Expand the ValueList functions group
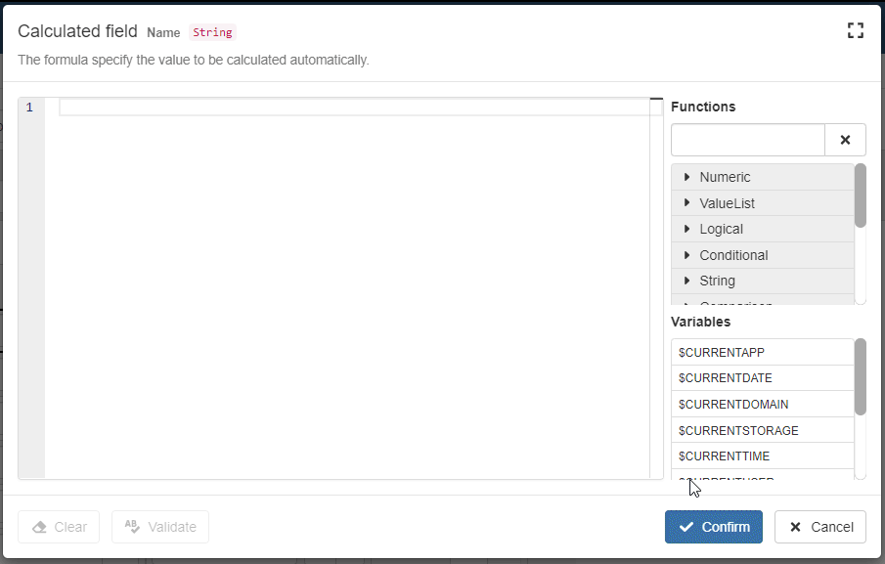The image size is (885, 564). [727, 203]
